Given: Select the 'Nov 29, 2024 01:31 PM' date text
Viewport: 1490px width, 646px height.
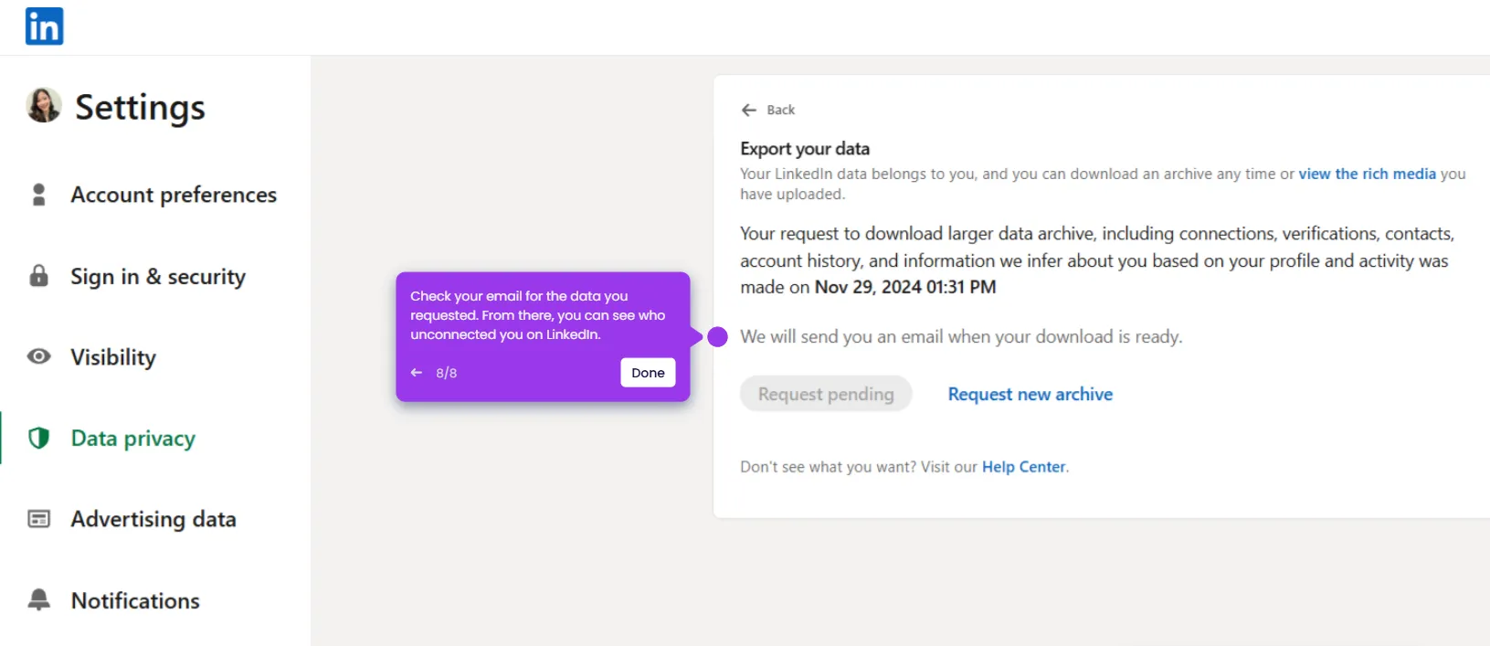Looking at the screenshot, I should (905, 287).
